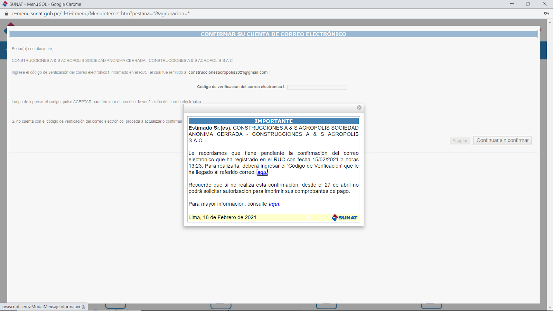Click 'Señor(a) contribuyente,' text
The width and height of the screenshot is (553, 311).
[32, 49]
